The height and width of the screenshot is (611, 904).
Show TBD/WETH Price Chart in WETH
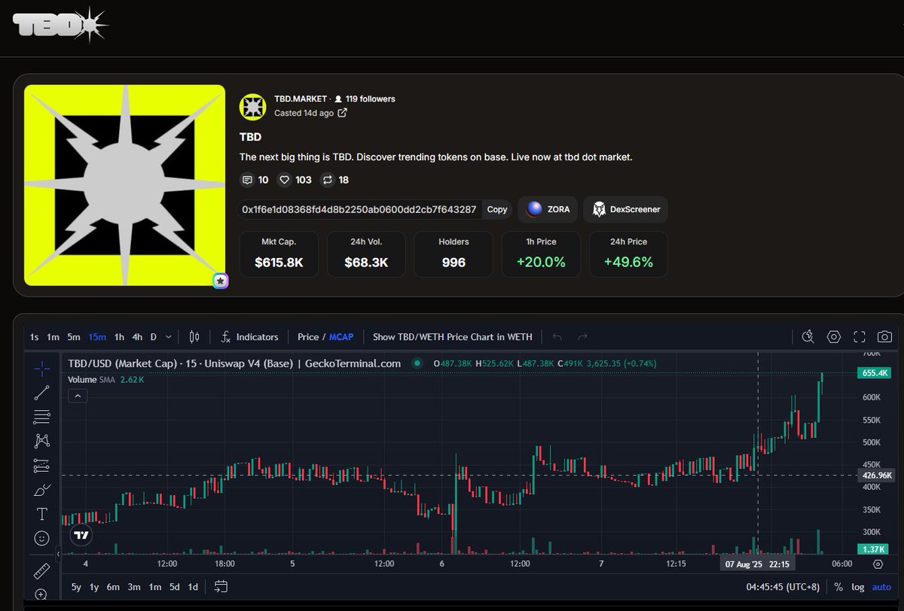(452, 336)
